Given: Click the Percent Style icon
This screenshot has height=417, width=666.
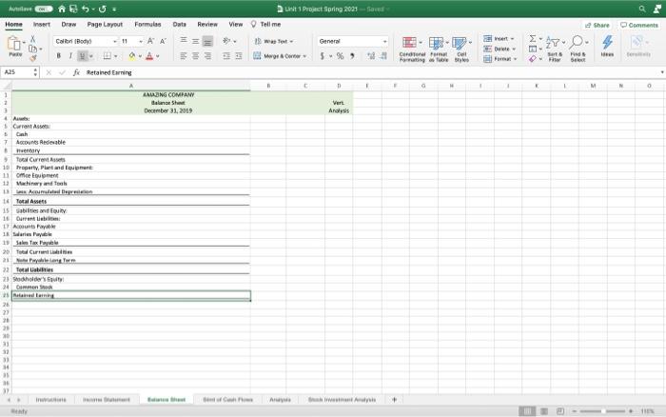Looking at the screenshot, I should pos(340,56).
